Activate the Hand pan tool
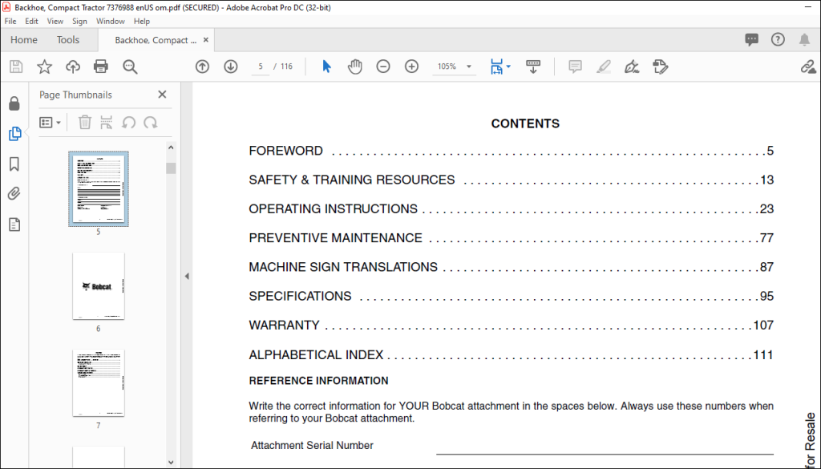The width and height of the screenshot is (821, 469). 355,67
